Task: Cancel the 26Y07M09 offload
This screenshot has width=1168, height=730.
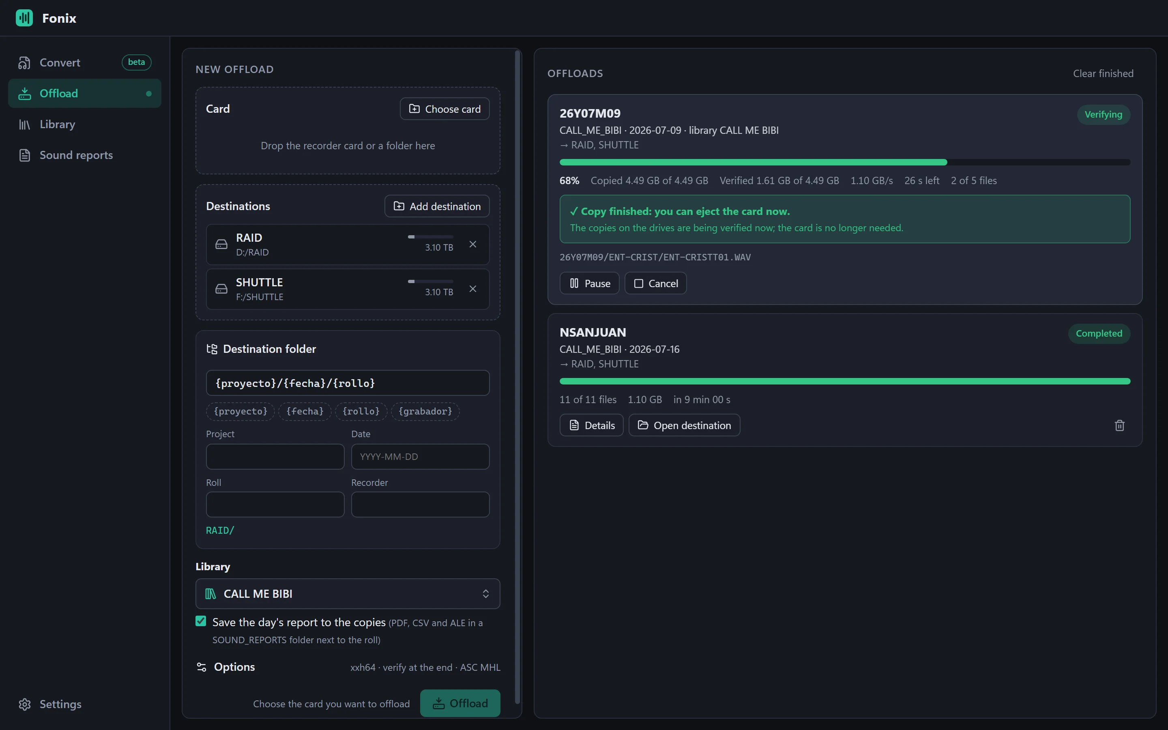Action: click(x=655, y=283)
